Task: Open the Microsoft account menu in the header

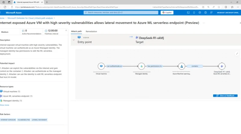Action: click(228, 13)
